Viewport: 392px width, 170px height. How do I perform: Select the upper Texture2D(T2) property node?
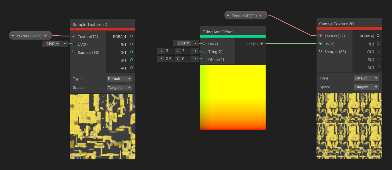pyautogui.click(x=245, y=15)
